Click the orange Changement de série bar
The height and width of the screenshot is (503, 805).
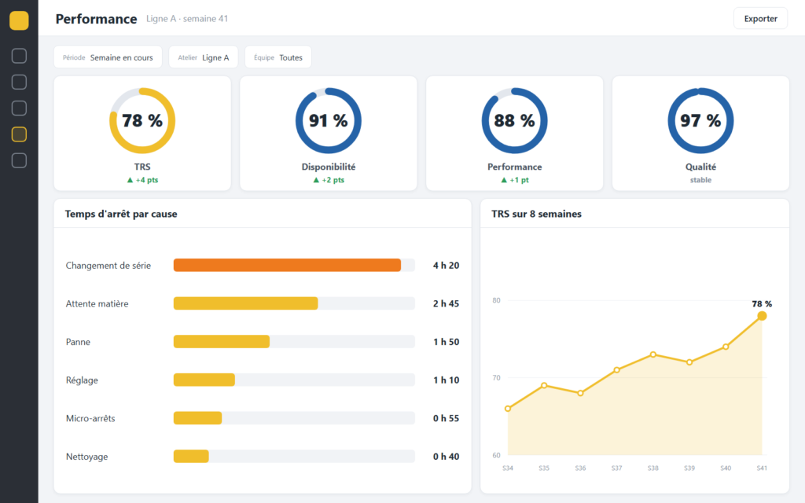click(287, 266)
